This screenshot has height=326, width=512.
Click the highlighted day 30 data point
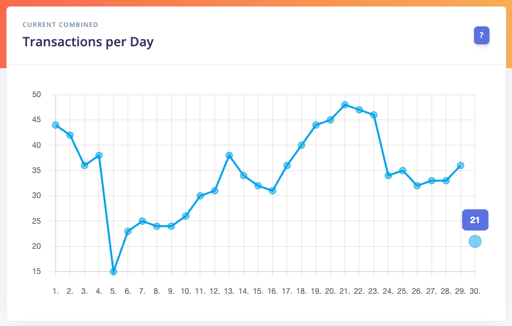(x=475, y=241)
